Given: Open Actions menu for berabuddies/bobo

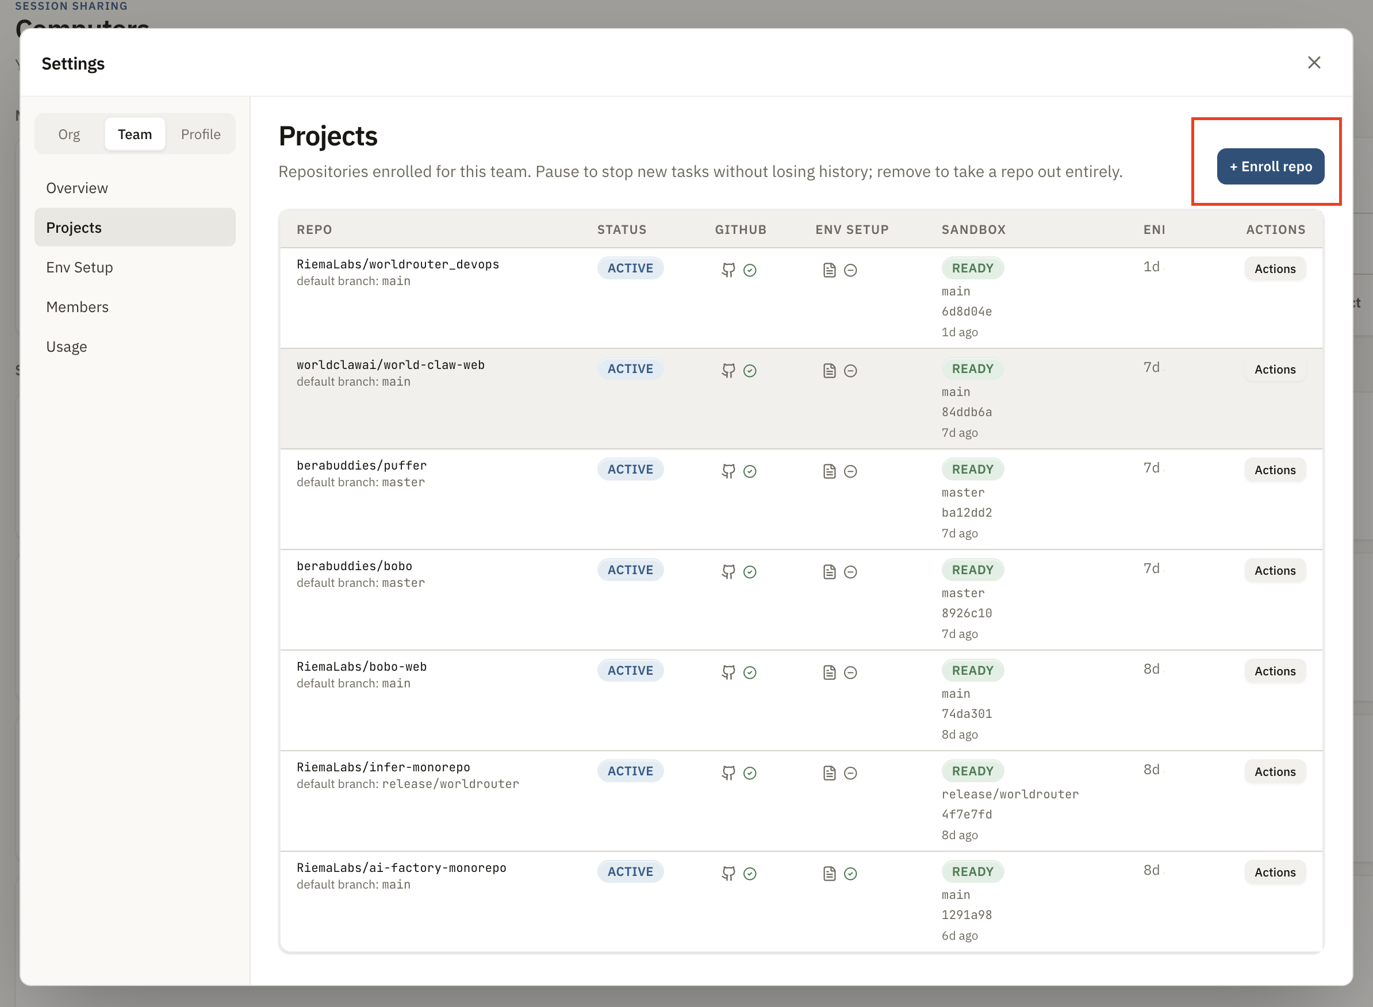Looking at the screenshot, I should (1275, 571).
